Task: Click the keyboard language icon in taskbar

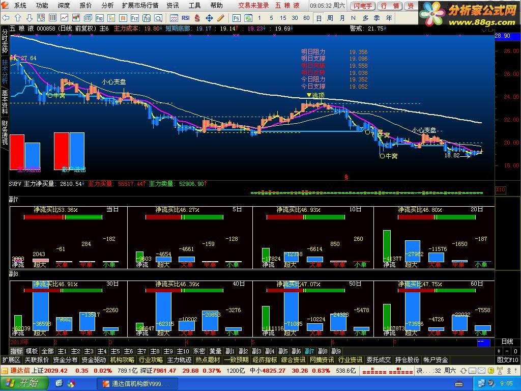Action: tap(459, 384)
